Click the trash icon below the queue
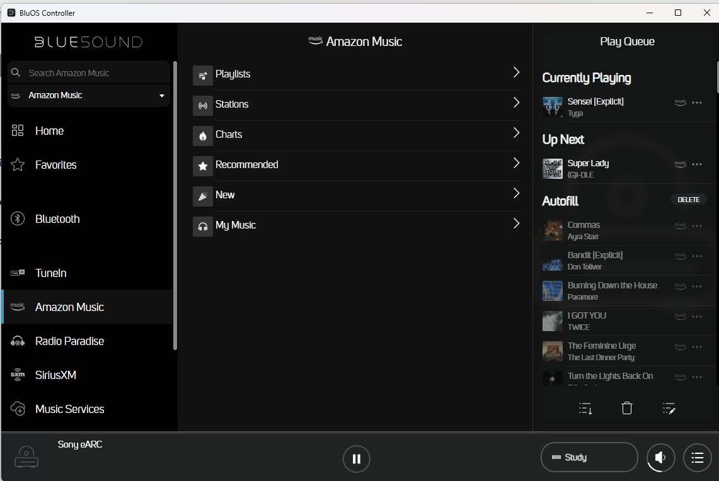This screenshot has height=481, width=719. 626,409
